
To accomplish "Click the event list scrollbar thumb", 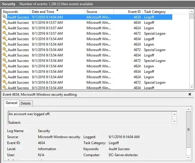I will [192, 16].
